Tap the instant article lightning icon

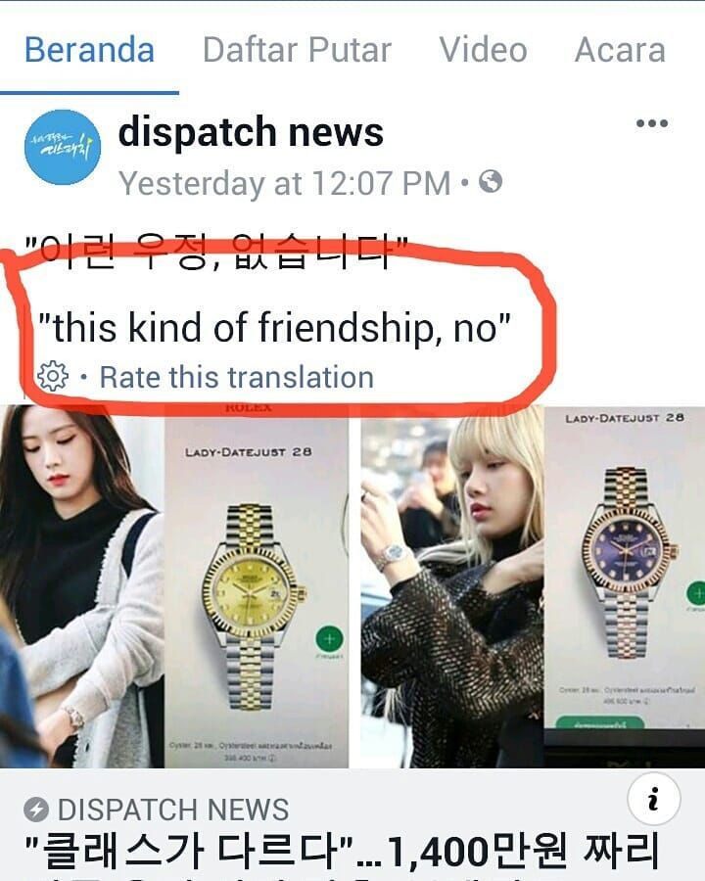click(36, 810)
